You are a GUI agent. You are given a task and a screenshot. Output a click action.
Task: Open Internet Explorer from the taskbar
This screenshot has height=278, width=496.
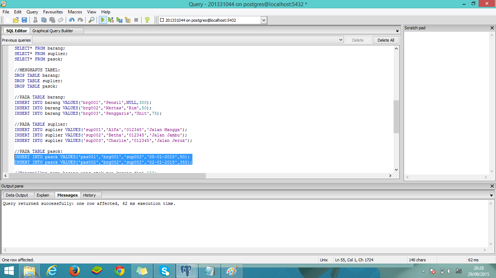pos(52,271)
